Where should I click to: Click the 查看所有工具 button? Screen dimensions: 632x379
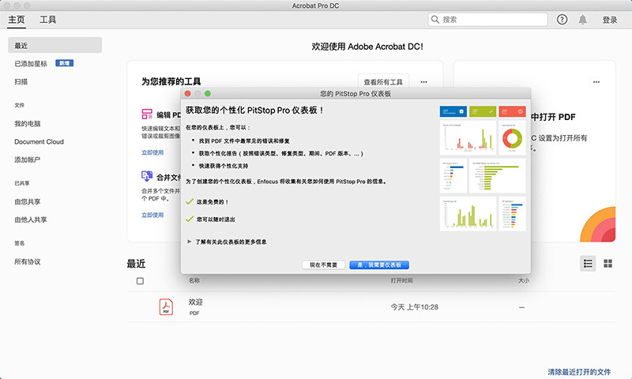click(x=383, y=82)
